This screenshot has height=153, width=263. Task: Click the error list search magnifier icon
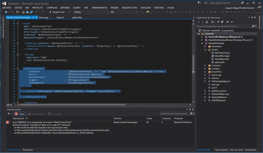(191, 114)
